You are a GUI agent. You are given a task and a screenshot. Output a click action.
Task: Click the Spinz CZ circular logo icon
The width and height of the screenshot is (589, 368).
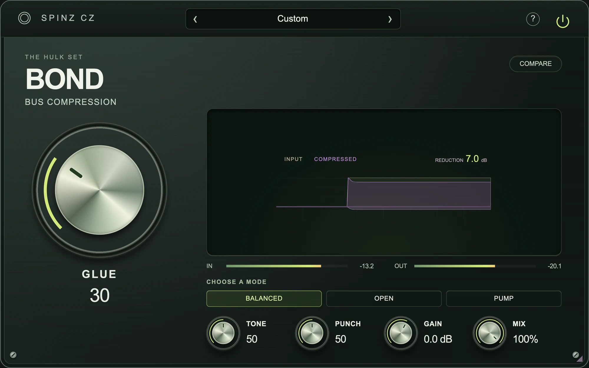coord(24,18)
